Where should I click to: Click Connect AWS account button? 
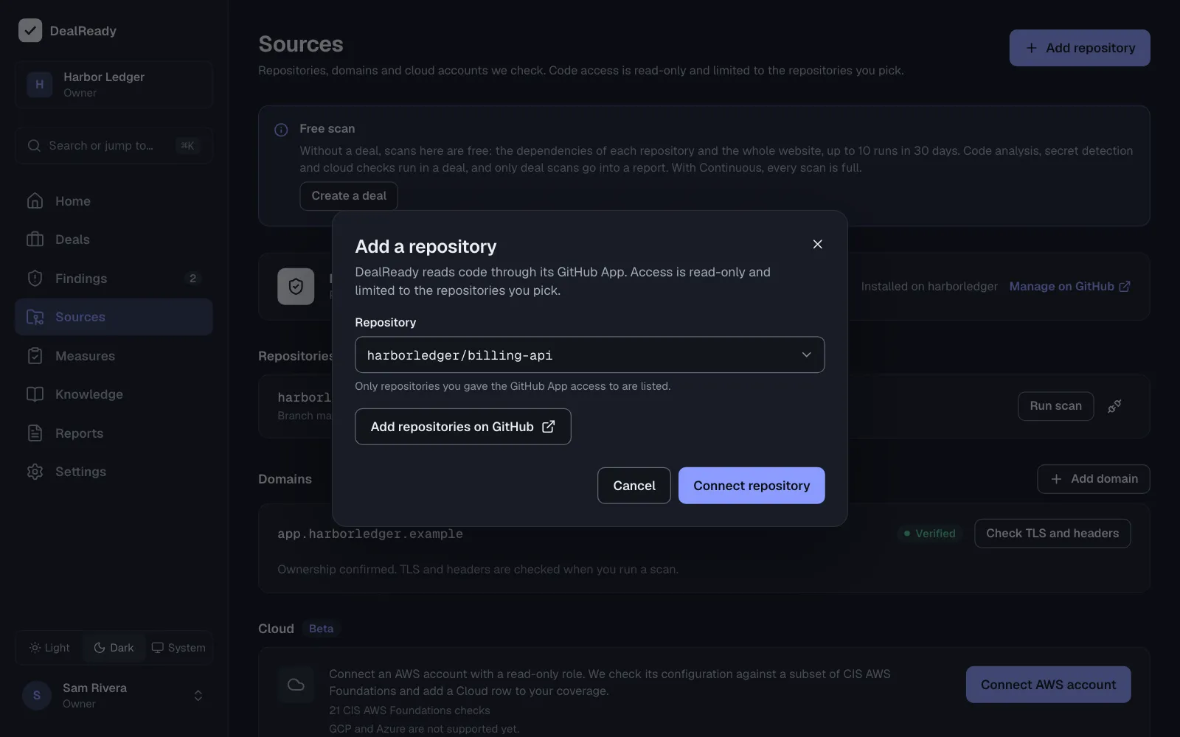coord(1048,685)
